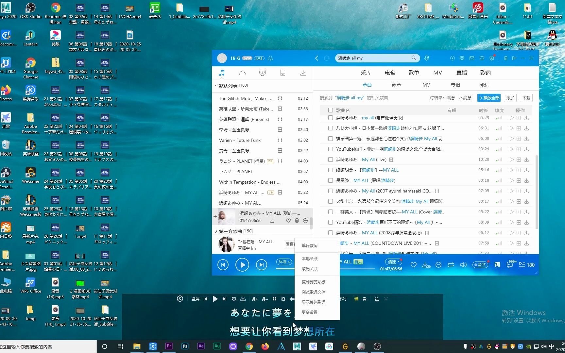Favorite the current song with the heart icon in the player bar
The image size is (565, 353).
click(414, 265)
